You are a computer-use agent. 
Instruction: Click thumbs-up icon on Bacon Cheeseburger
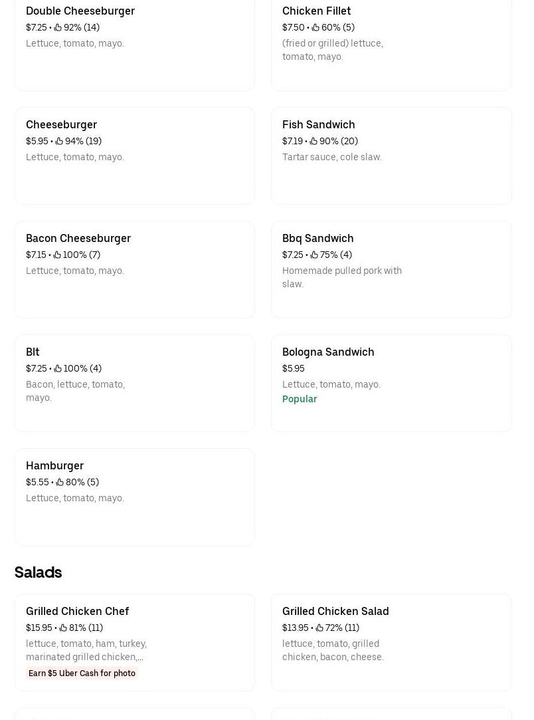point(57,255)
